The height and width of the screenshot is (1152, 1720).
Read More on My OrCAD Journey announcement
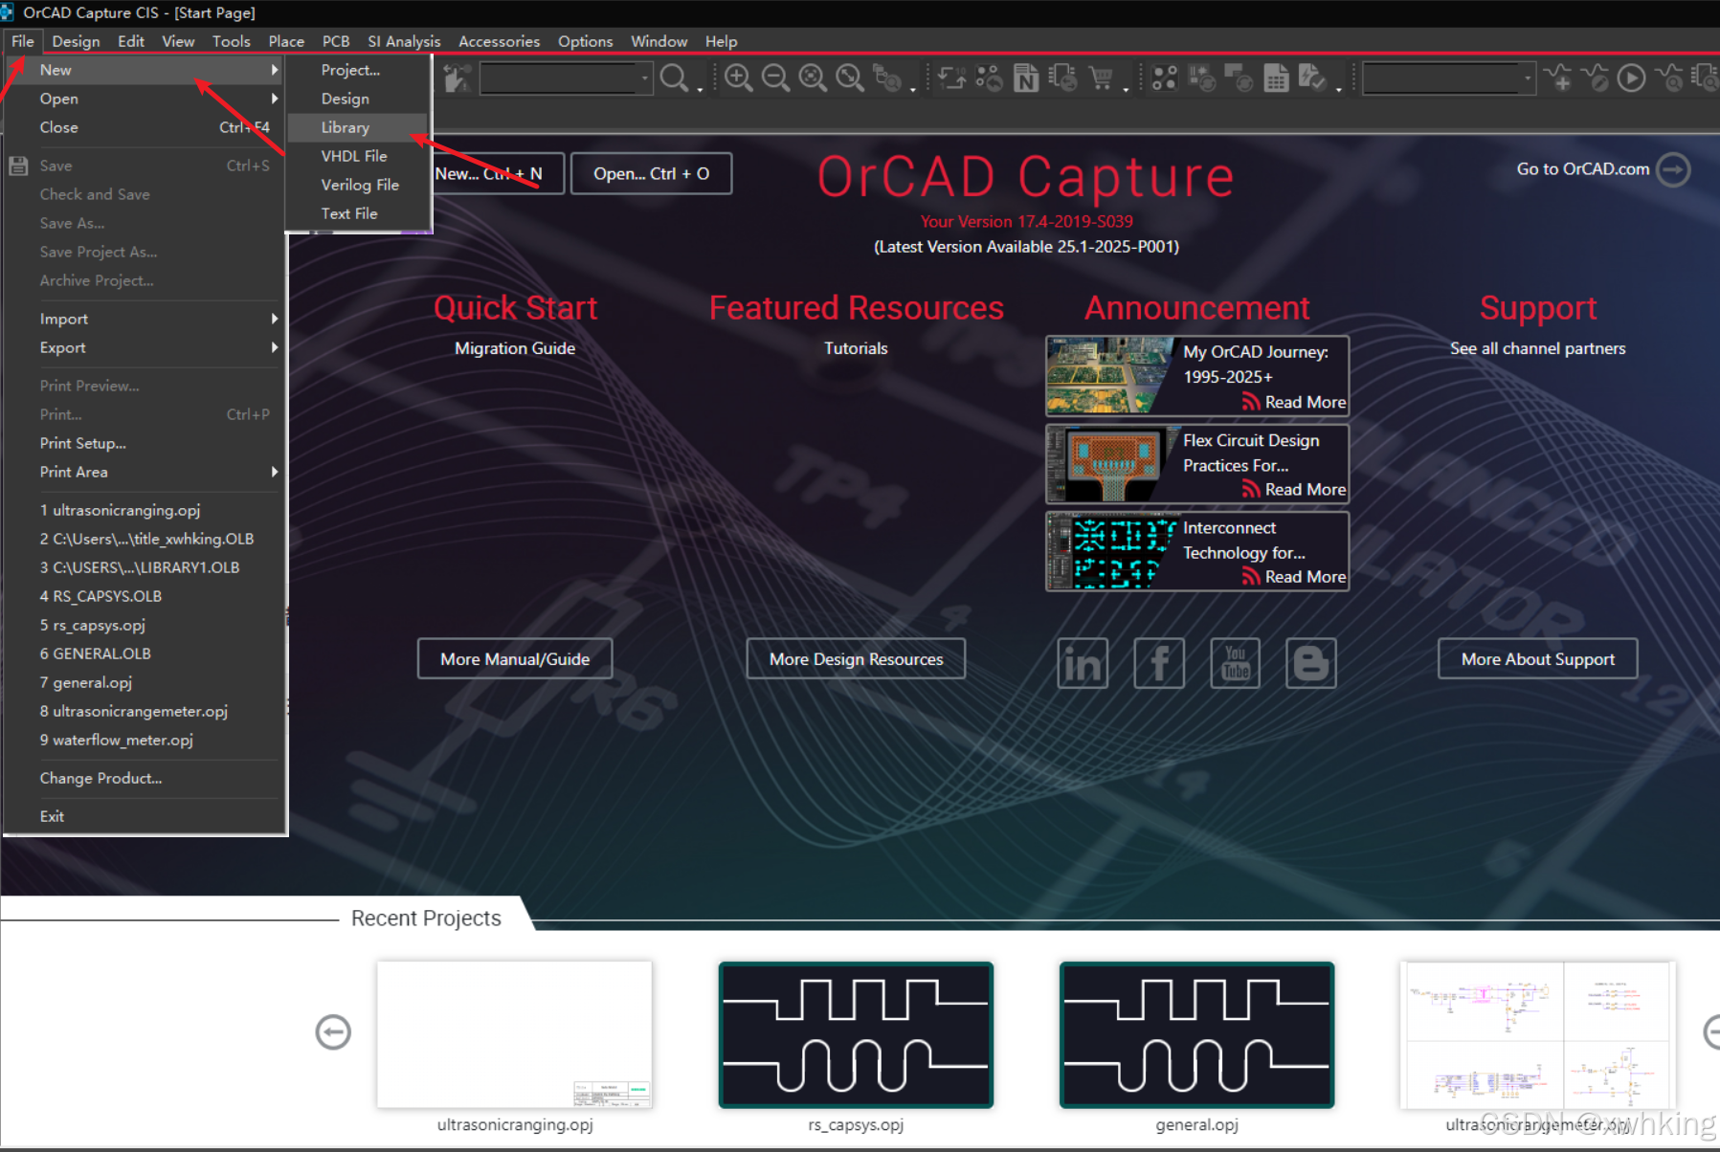tap(1305, 403)
